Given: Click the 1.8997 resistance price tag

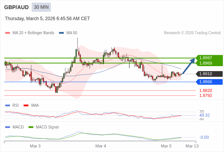Looking at the screenshot, I should click(x=209, y=58).
